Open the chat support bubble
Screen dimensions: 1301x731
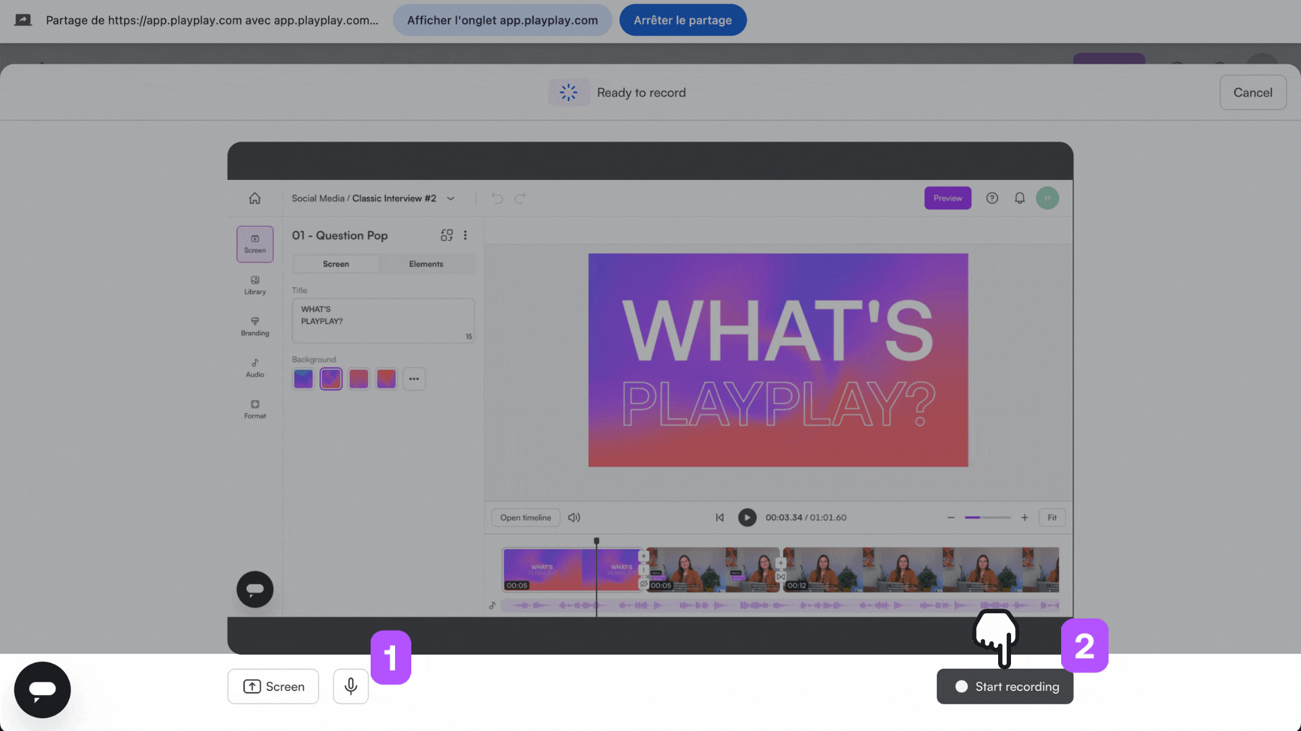[x=42, y=690]
